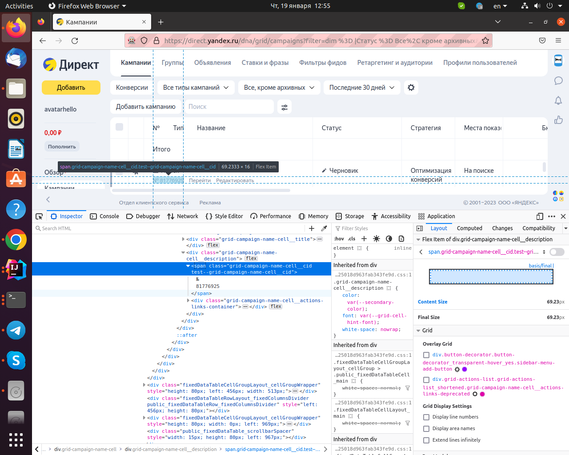The width and height of the screenshot is (569, 455).
Task: Click 'Добавить кампанию' button
Action: pos(145,107)
